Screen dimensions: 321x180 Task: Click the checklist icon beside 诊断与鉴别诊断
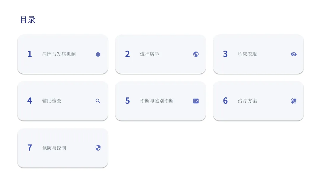pos(196,101)
